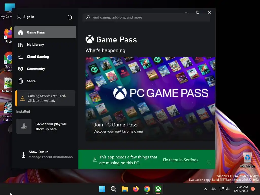Click the Gaming Services warning triangle icon

23,99
